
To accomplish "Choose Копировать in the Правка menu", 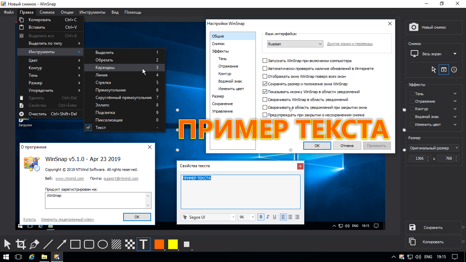I will coord(50,20).
